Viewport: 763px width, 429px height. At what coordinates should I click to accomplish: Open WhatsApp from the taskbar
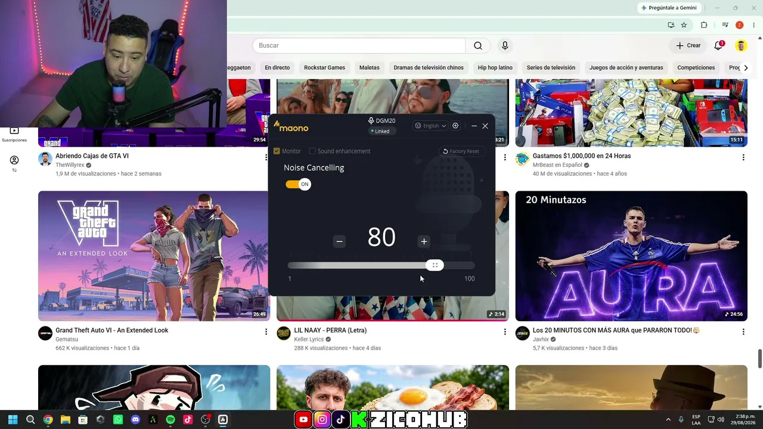(118, 419)
